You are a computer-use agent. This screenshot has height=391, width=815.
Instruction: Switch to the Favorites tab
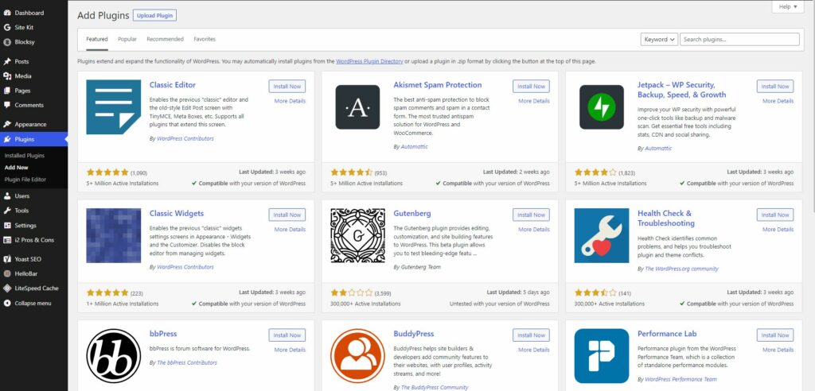tap(205, 39)
